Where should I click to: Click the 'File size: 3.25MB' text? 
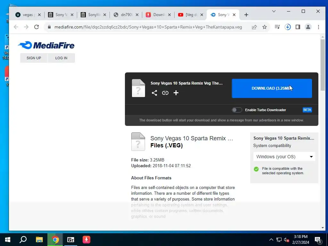point(148,160)
